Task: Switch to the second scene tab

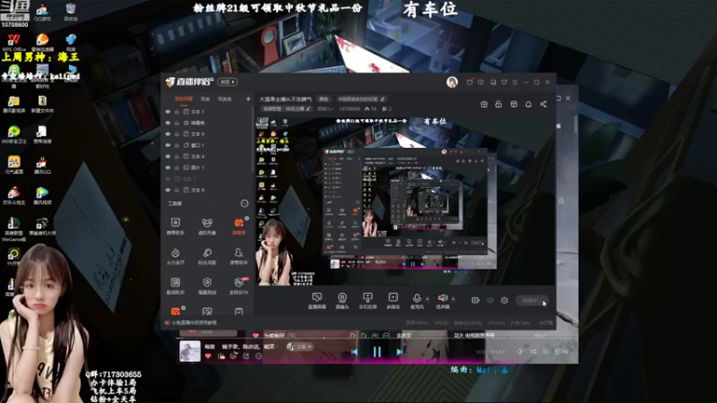Action: pos(205,99)
